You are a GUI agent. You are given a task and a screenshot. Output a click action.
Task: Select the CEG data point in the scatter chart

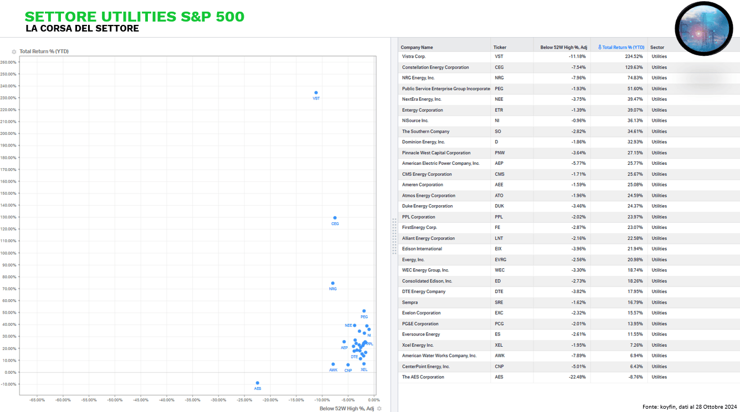pos(335,218)
